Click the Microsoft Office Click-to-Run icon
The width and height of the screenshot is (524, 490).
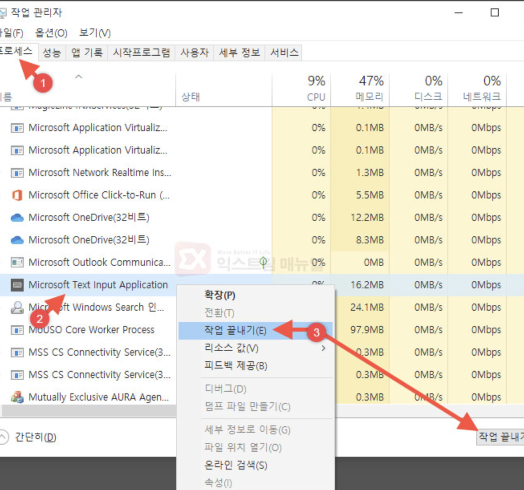pos(17,195)
